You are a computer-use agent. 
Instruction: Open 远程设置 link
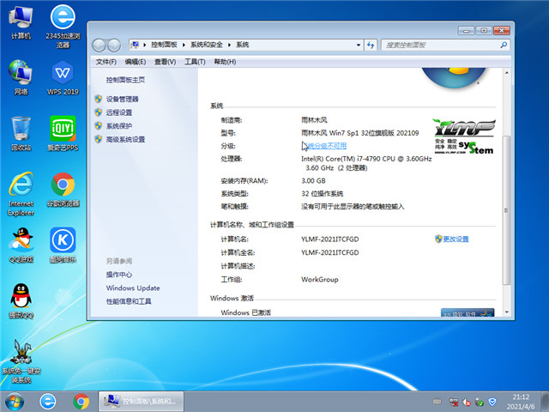tap(119, 112)
